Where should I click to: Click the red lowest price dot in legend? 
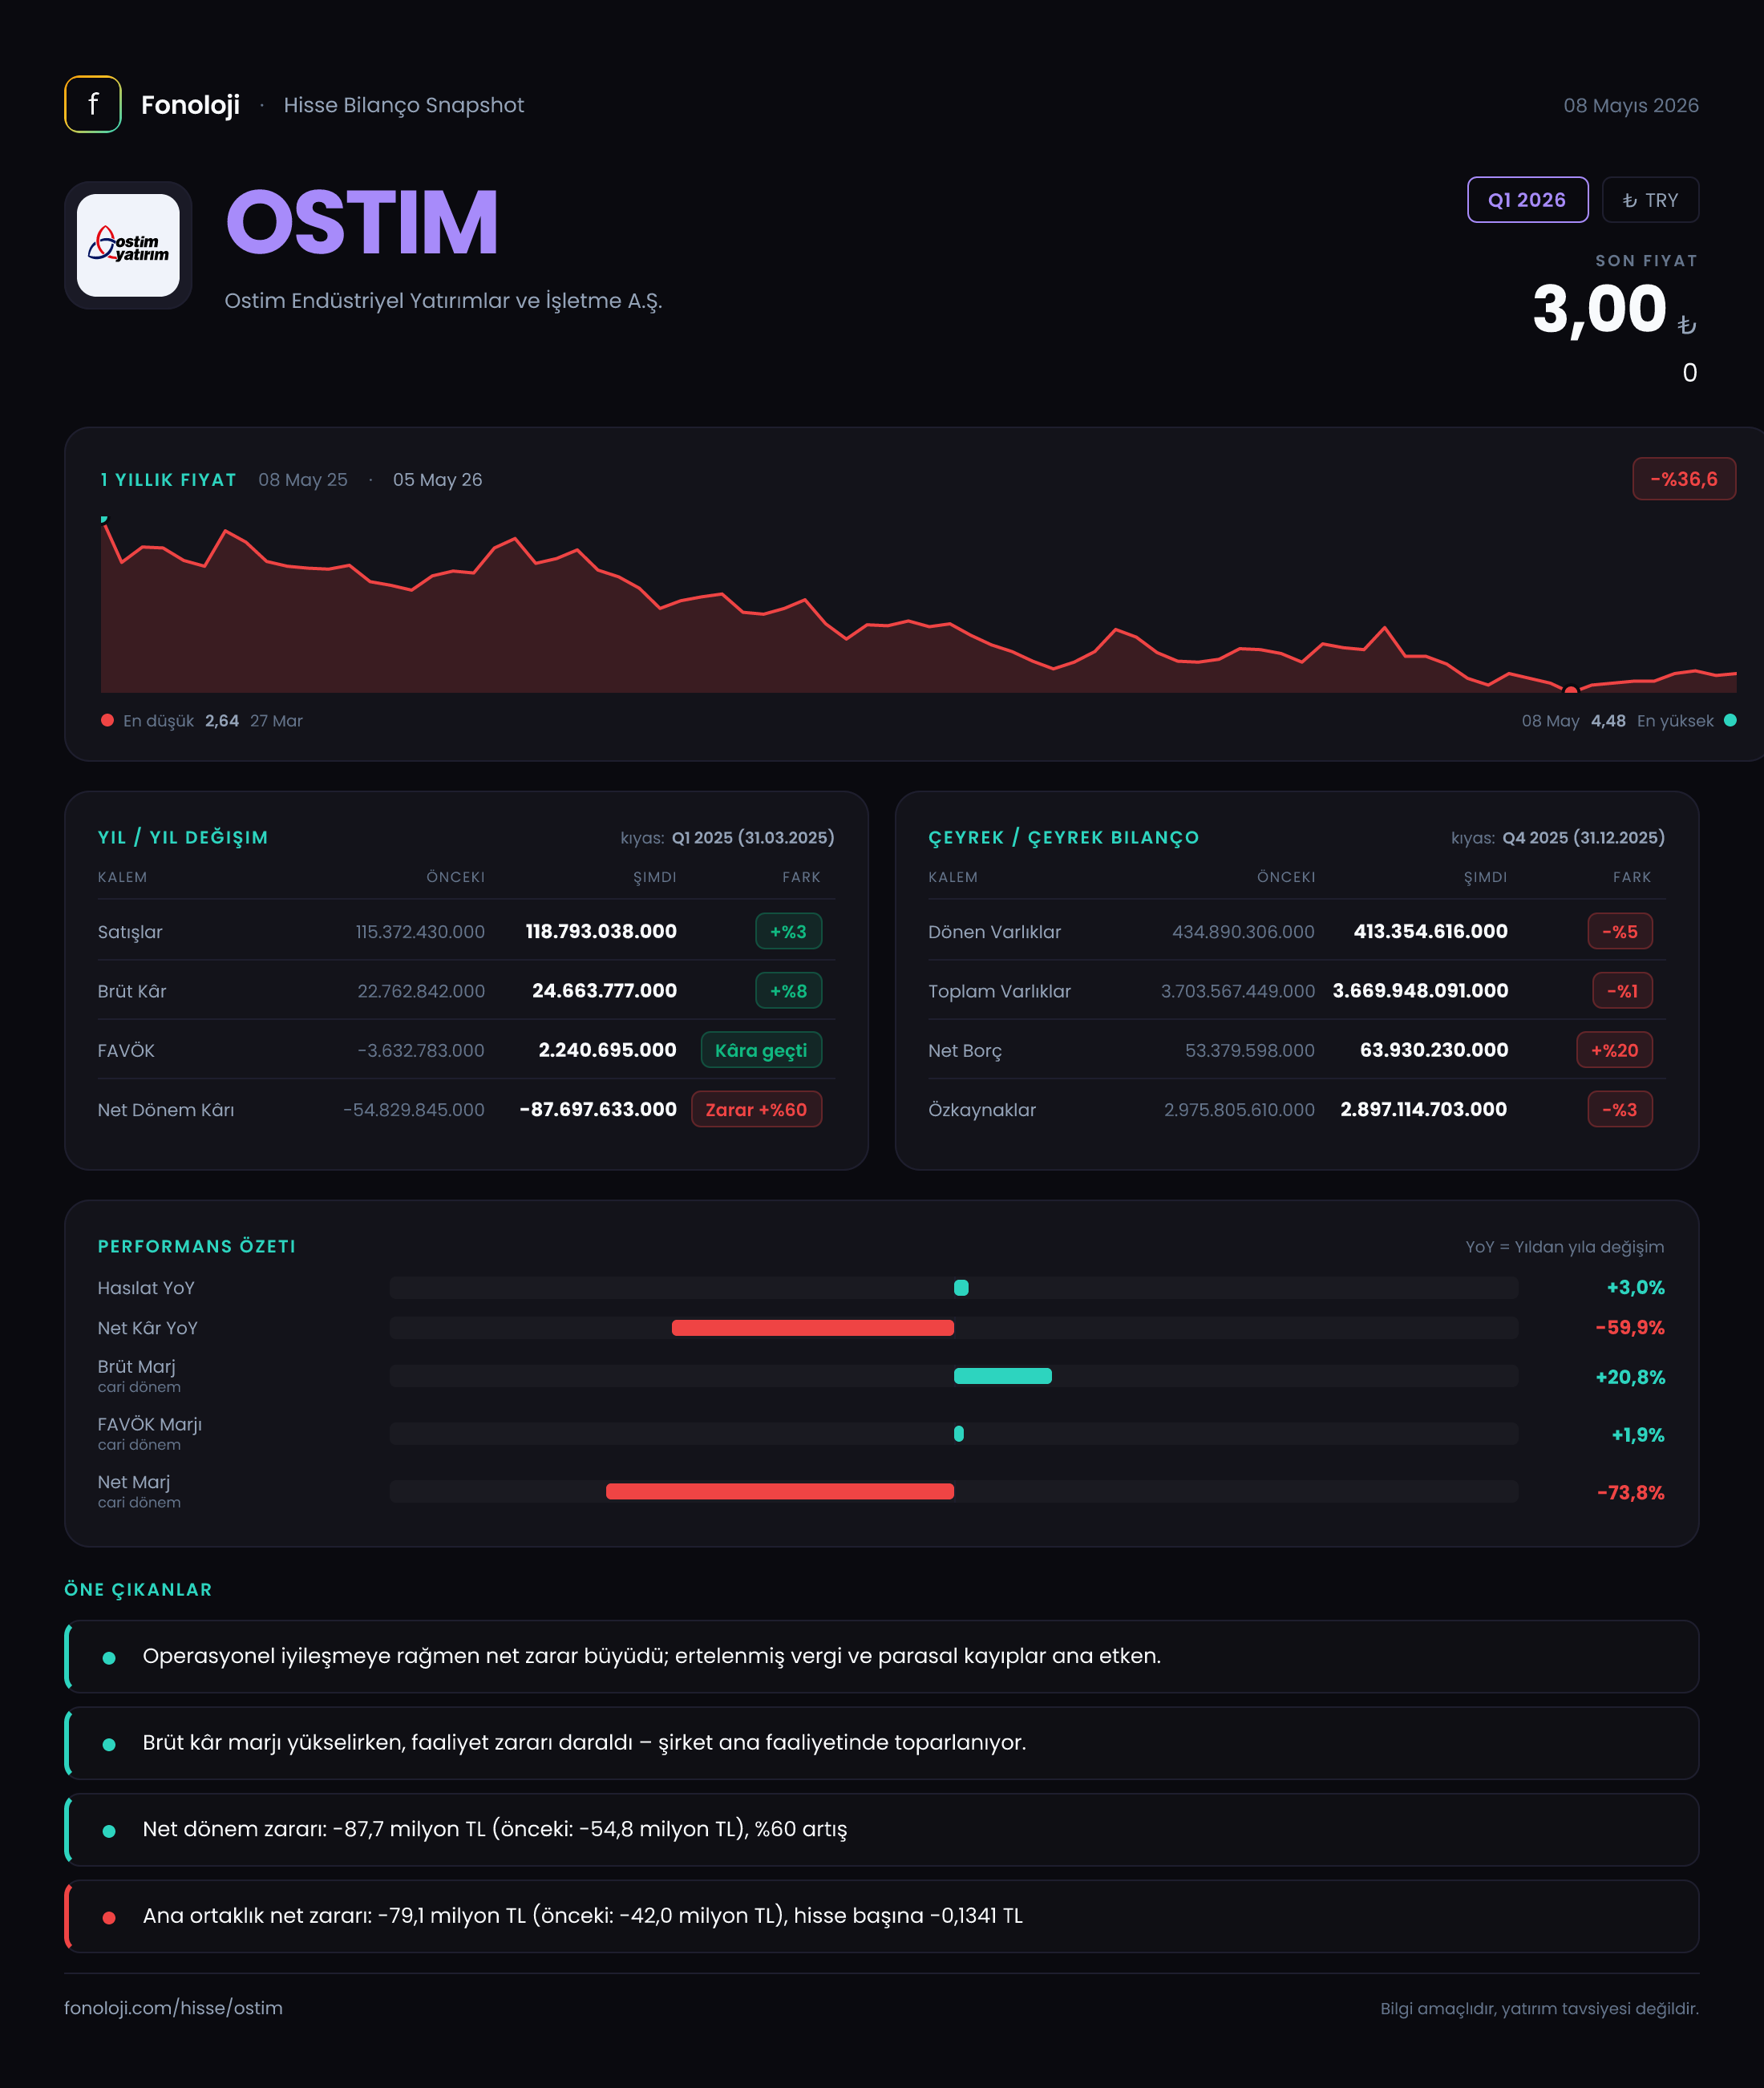point(107,720)
